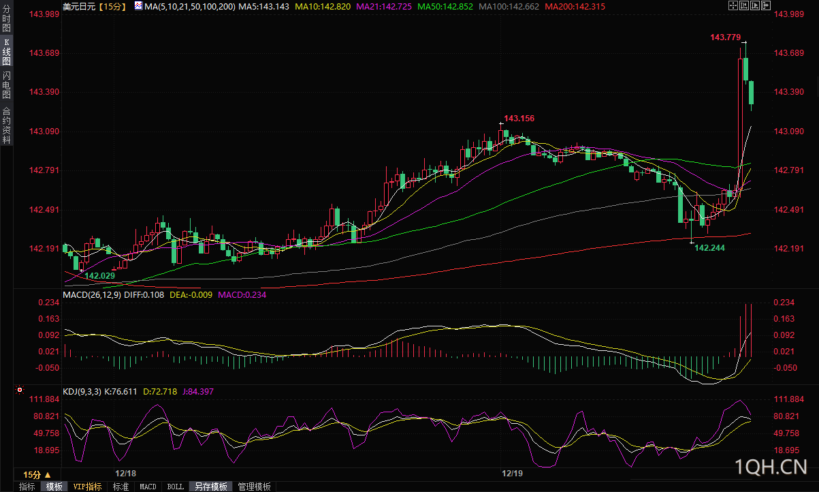
Task: Click the shrink chart axis icon
Action: coord(744,5)
